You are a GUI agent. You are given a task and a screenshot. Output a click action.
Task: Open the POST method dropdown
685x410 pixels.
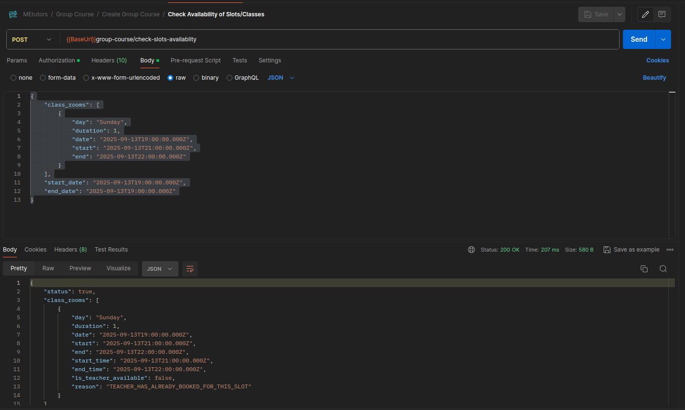pos(32,39)
